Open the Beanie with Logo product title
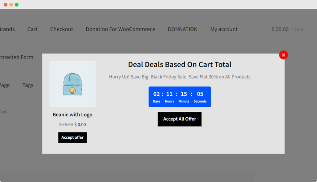The height and width of the screenshot is (182, 317). coord(72,115)
